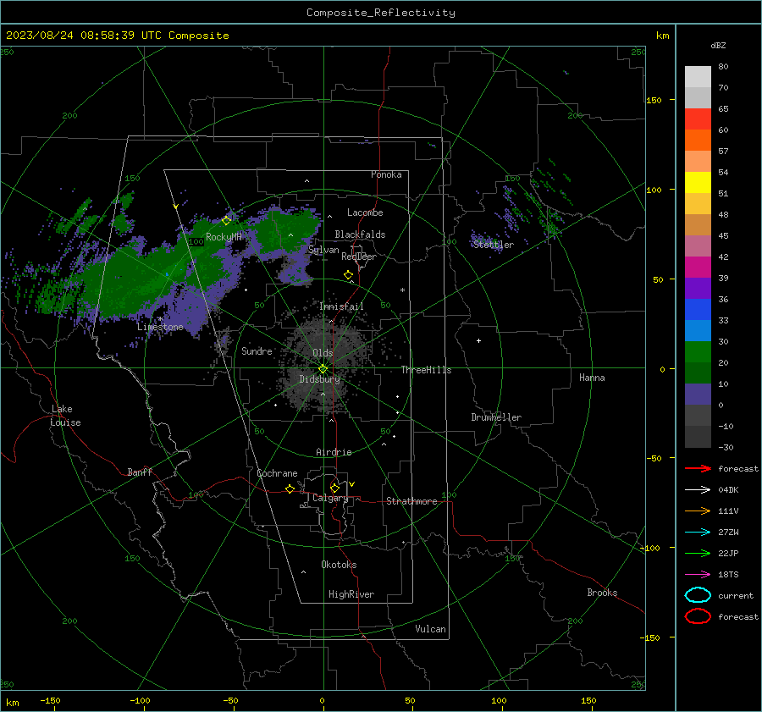This screenshot has height=712, width=762.
Task: Click the Lacombe label
Action: [365, 212]
